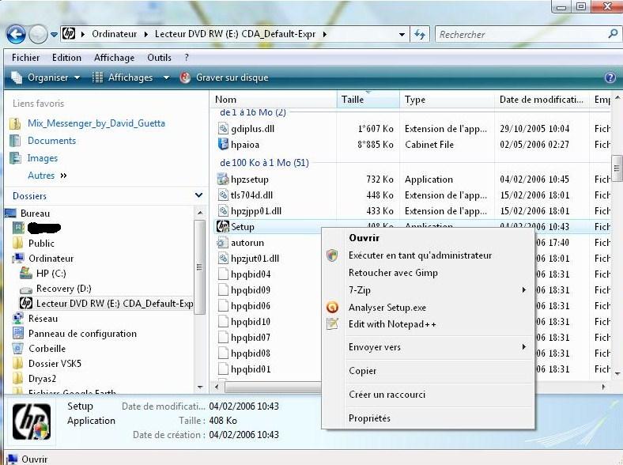The image size is (623, 465).
Task: Select the hpqbid09 file
Action: (x=251, y=290)
